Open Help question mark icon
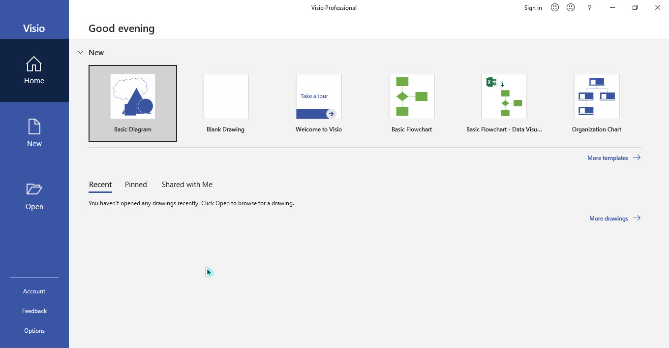 point(590,7)
